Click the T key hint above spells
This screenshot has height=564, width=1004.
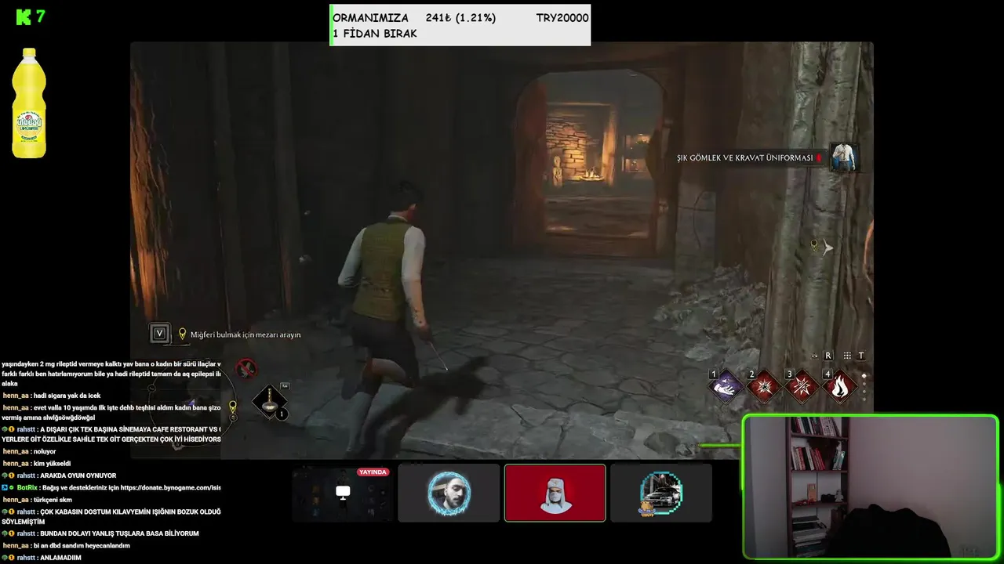coord(861,356)
